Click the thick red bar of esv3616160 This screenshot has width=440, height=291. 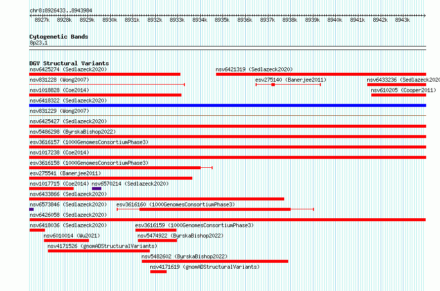pyautogui.click(x=215, y=209)
